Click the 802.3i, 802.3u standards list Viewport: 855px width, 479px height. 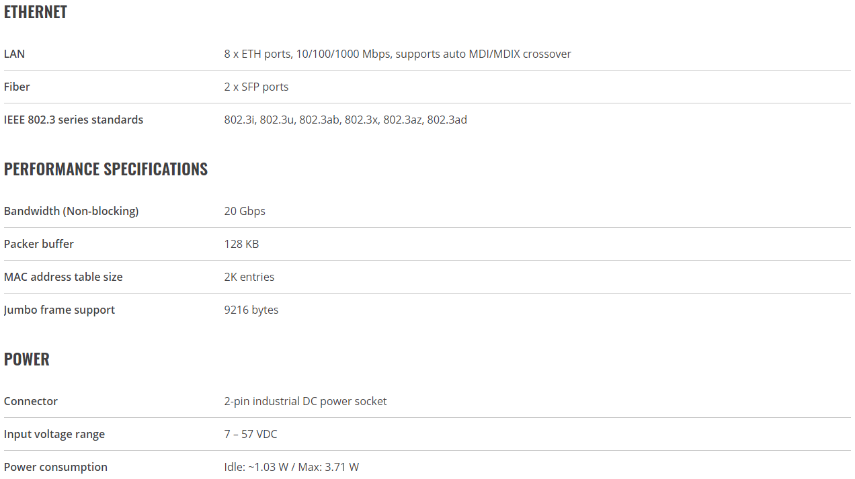pyautogui.click(x=345, y=120)
